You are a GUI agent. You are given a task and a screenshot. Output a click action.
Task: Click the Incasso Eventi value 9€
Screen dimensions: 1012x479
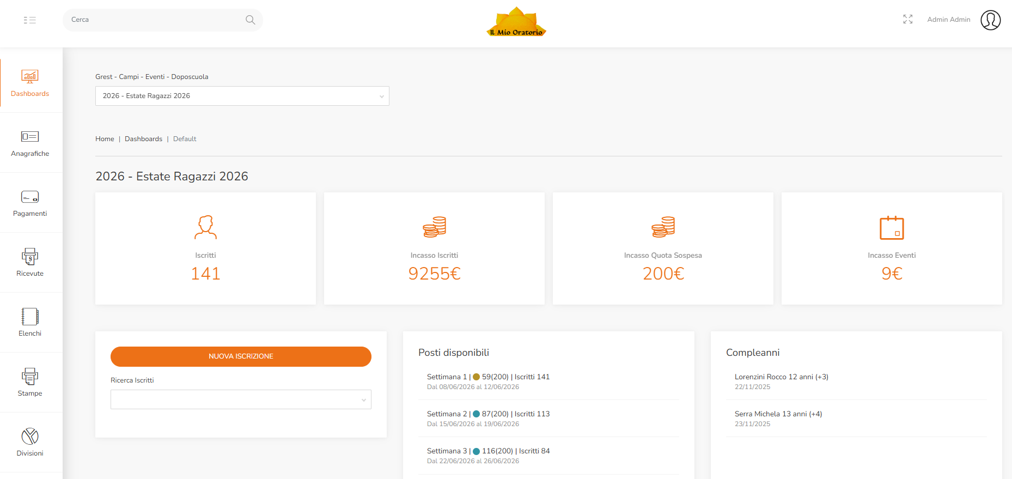point(892,274)
